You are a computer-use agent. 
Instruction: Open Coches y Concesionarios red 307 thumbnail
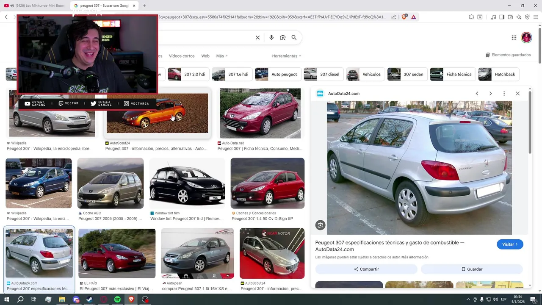pos(268,183)
